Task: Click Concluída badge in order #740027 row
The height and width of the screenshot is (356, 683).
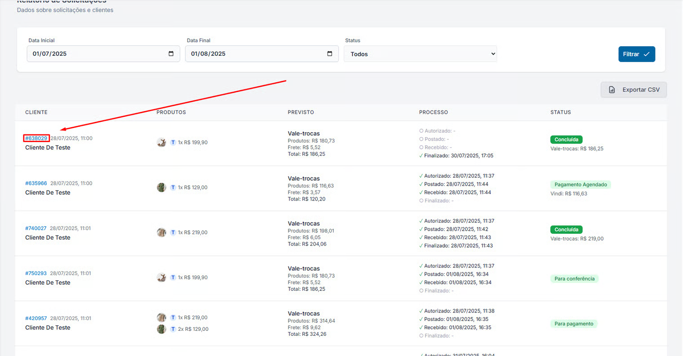Action: click(x=566, y=230)
